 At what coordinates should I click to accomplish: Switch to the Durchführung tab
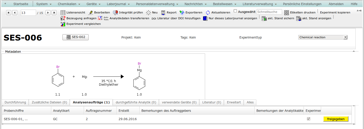point(15,102)
